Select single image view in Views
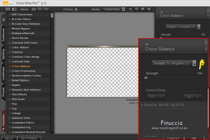This screenshot has width=210, height=140. pyautogui.click(x=34, y=9)
